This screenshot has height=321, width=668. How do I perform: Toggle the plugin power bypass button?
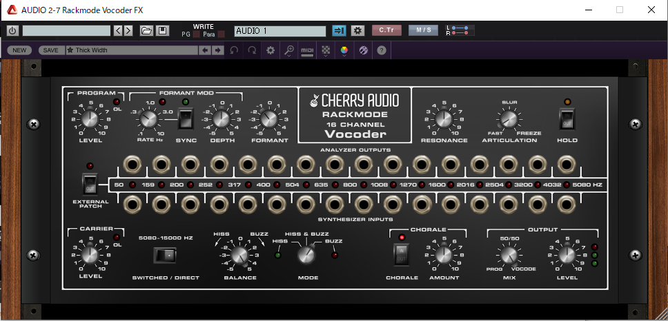[x=12, y=30]
